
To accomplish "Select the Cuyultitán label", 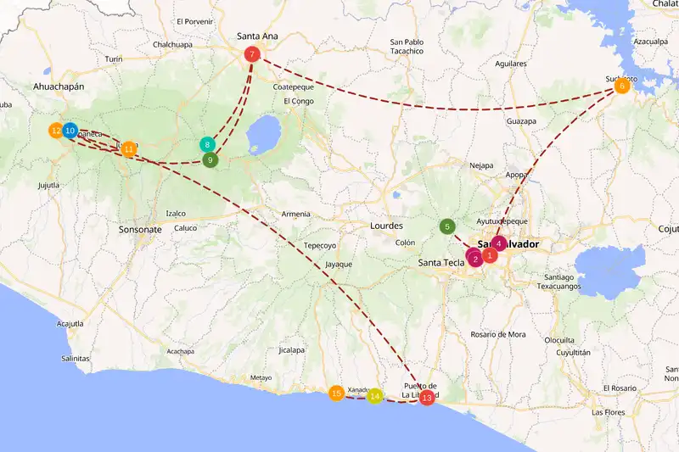I will (574, 353).
